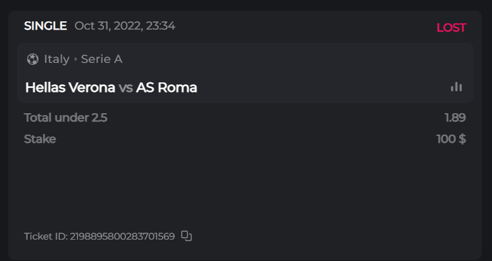Click the SINGLE bet type label
The width and height of the screenshot is (492, 261).
pos(45,26)
